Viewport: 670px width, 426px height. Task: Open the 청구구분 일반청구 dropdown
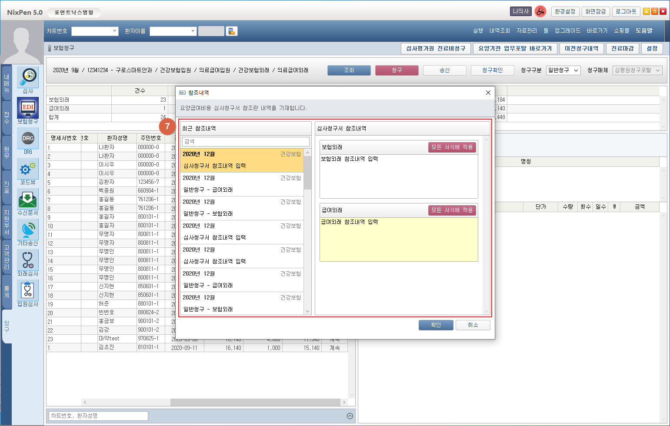pyautogui.click(x=563, y=70)
